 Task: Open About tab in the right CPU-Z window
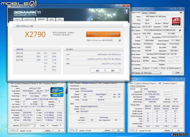pyautogui.click(x=173, y=83)
